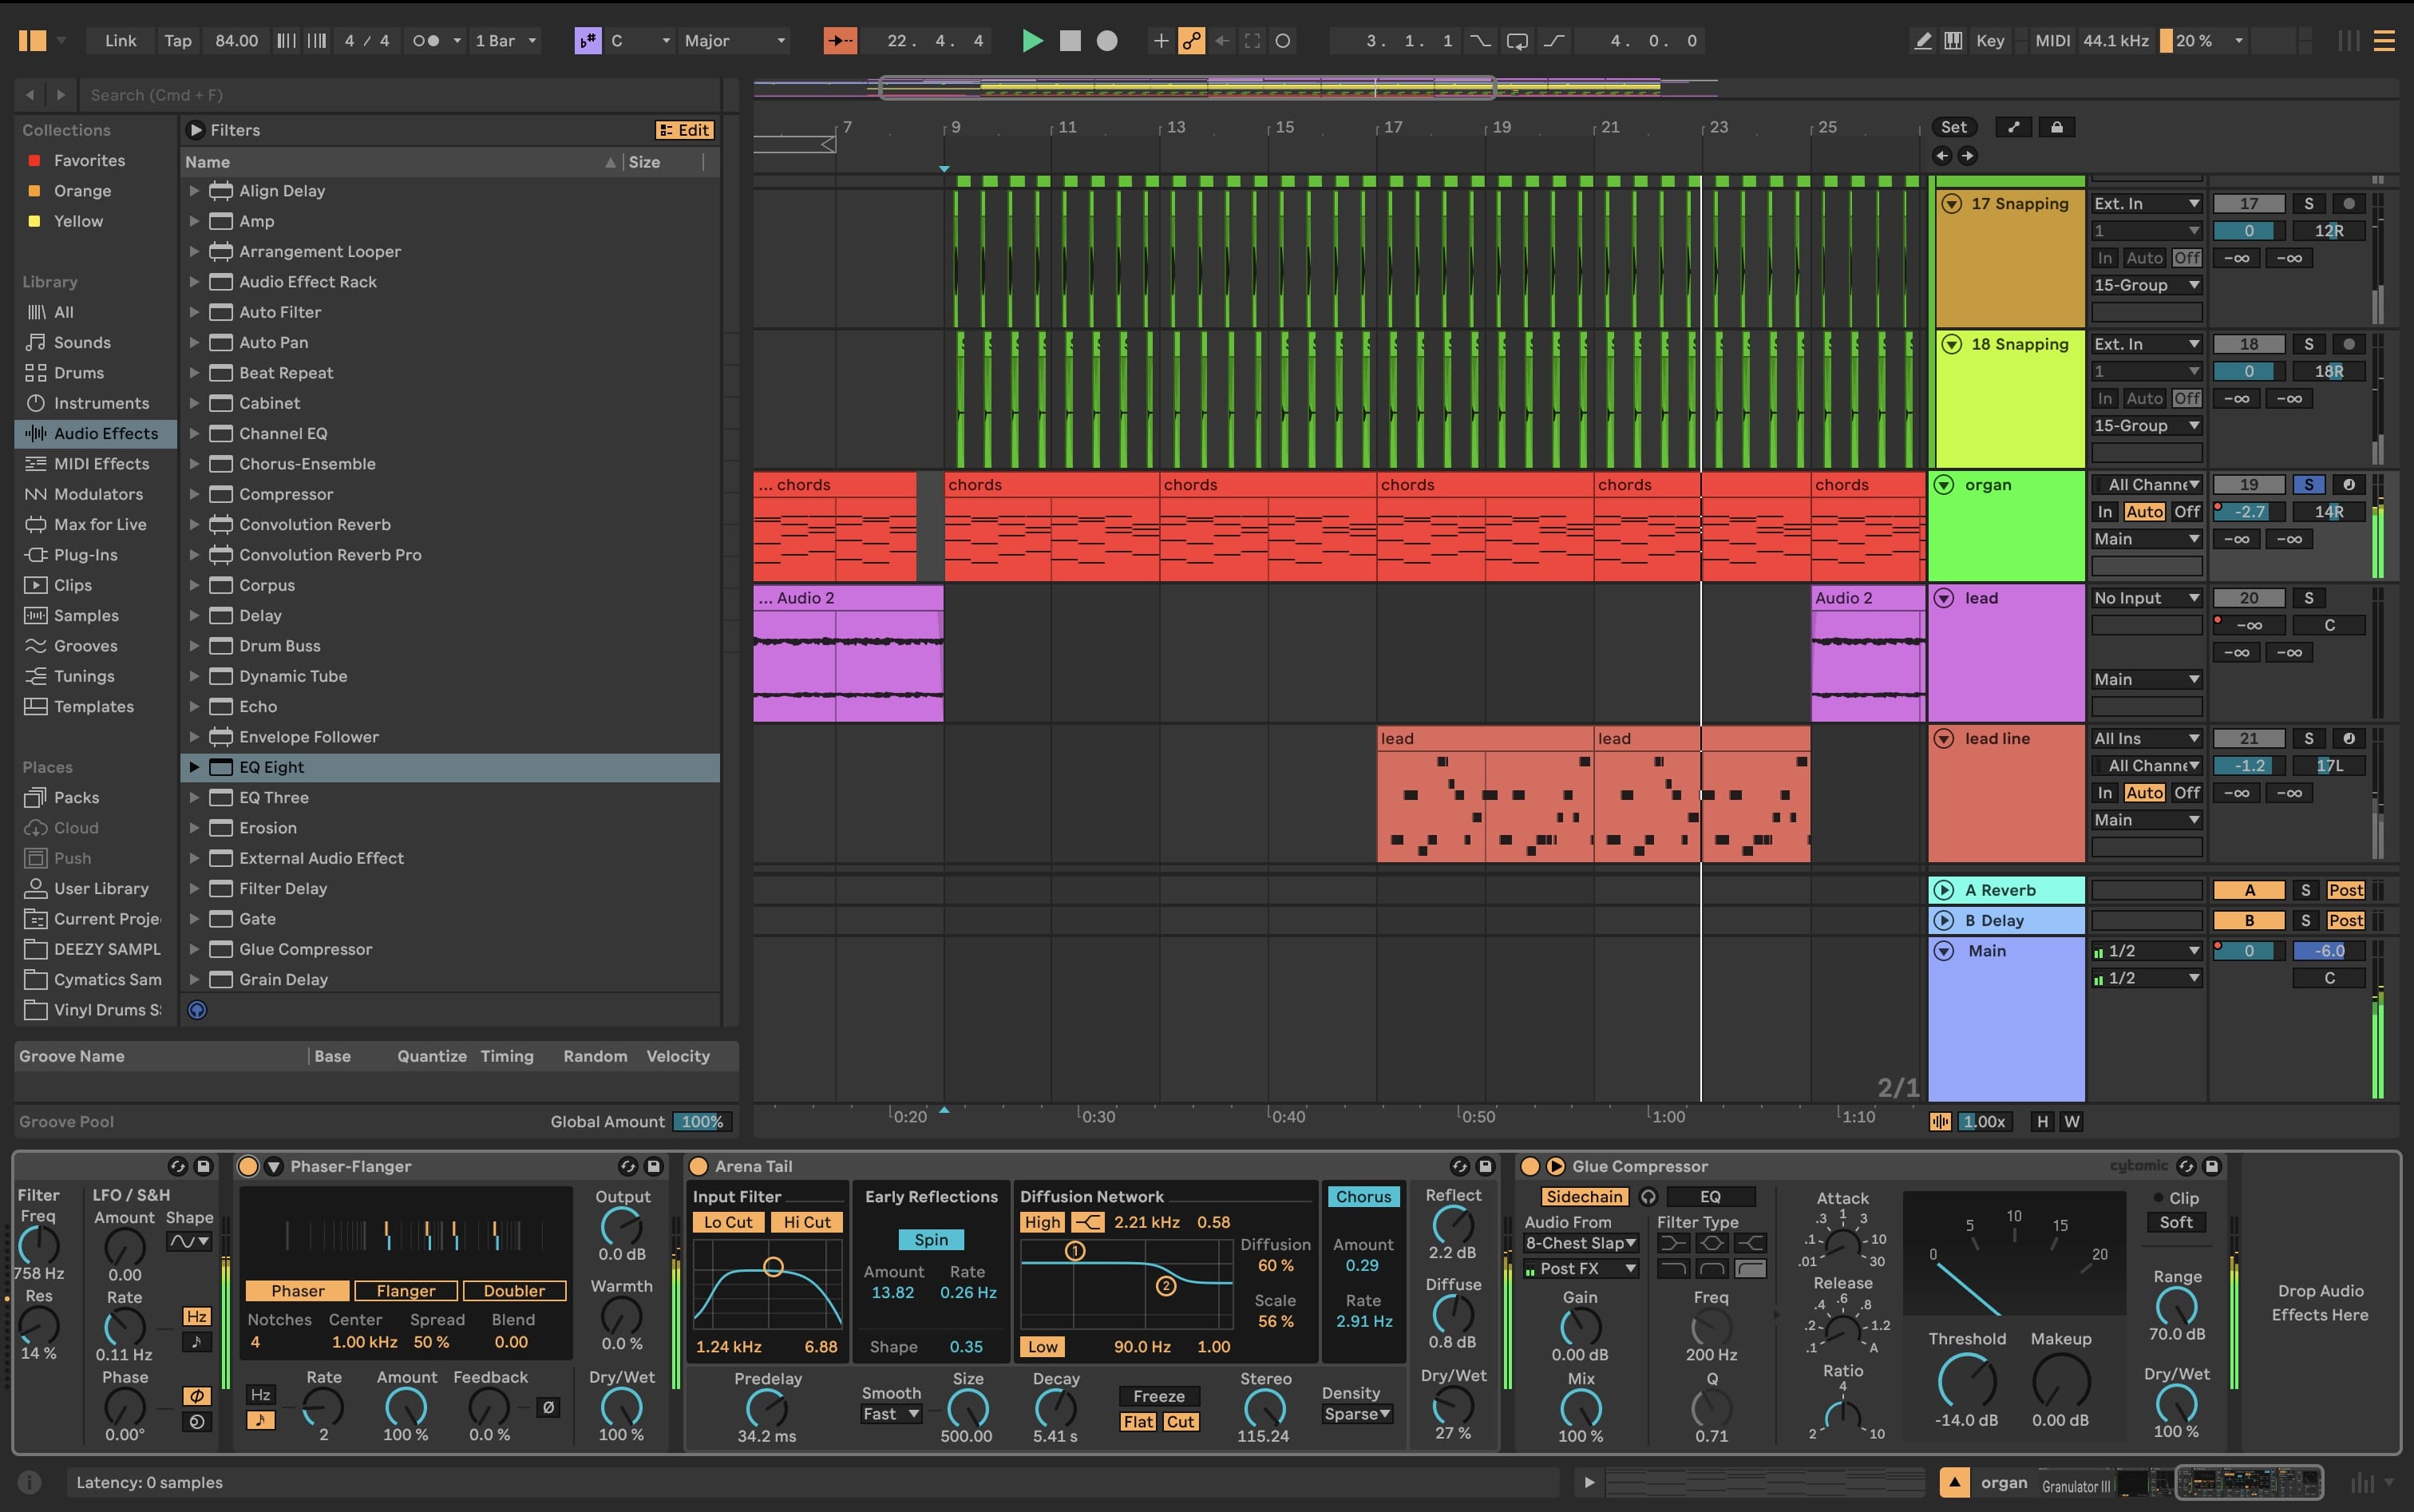Enable Freeze in Arena Tail
This screenshot has height=1512, width=2414.
click(1159, 1396)
